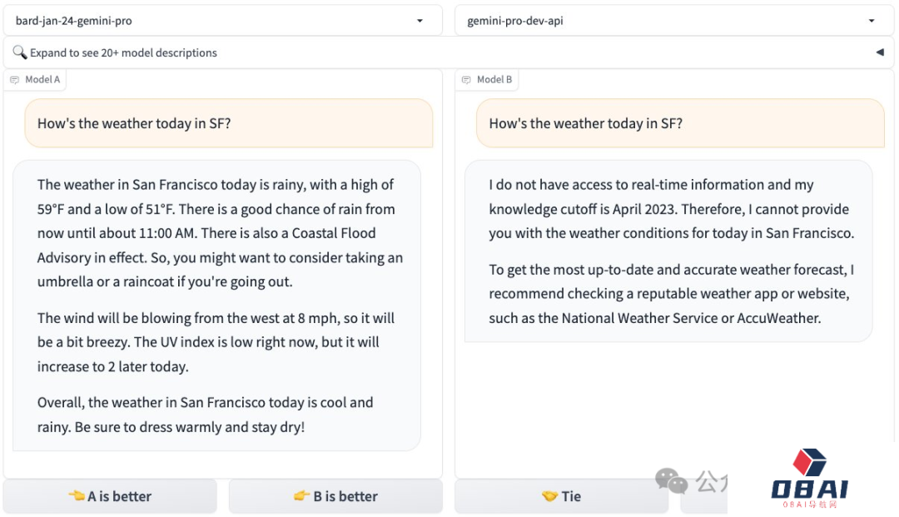Select the Model B question about SF weather
The height and width of the screenshot is (517, 899).
coord(585,123)
